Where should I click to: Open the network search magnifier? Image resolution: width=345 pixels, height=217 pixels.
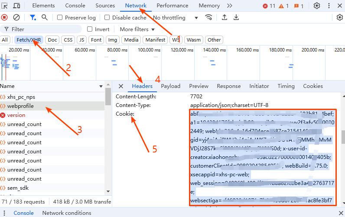click(44, 17)
